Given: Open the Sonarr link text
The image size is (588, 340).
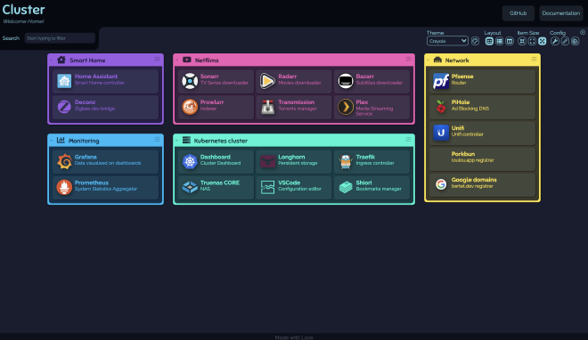Looking at the screenshot, I should coord(209,77).
